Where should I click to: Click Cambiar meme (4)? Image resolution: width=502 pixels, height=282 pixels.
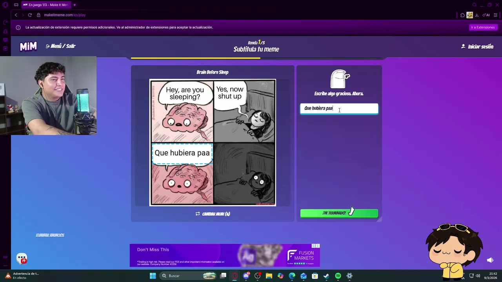[x=213, y=214]
